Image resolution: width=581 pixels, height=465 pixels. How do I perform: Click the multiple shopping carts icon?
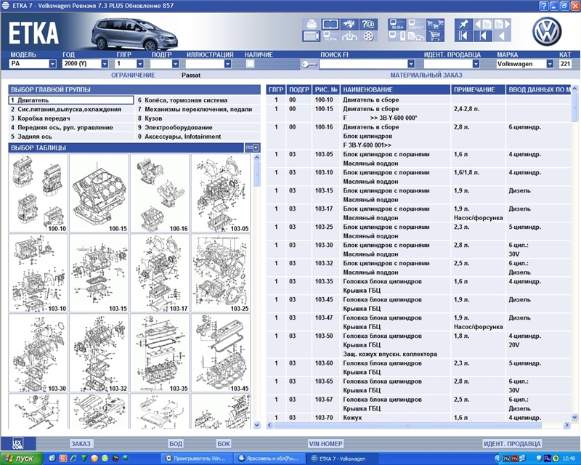435,24
